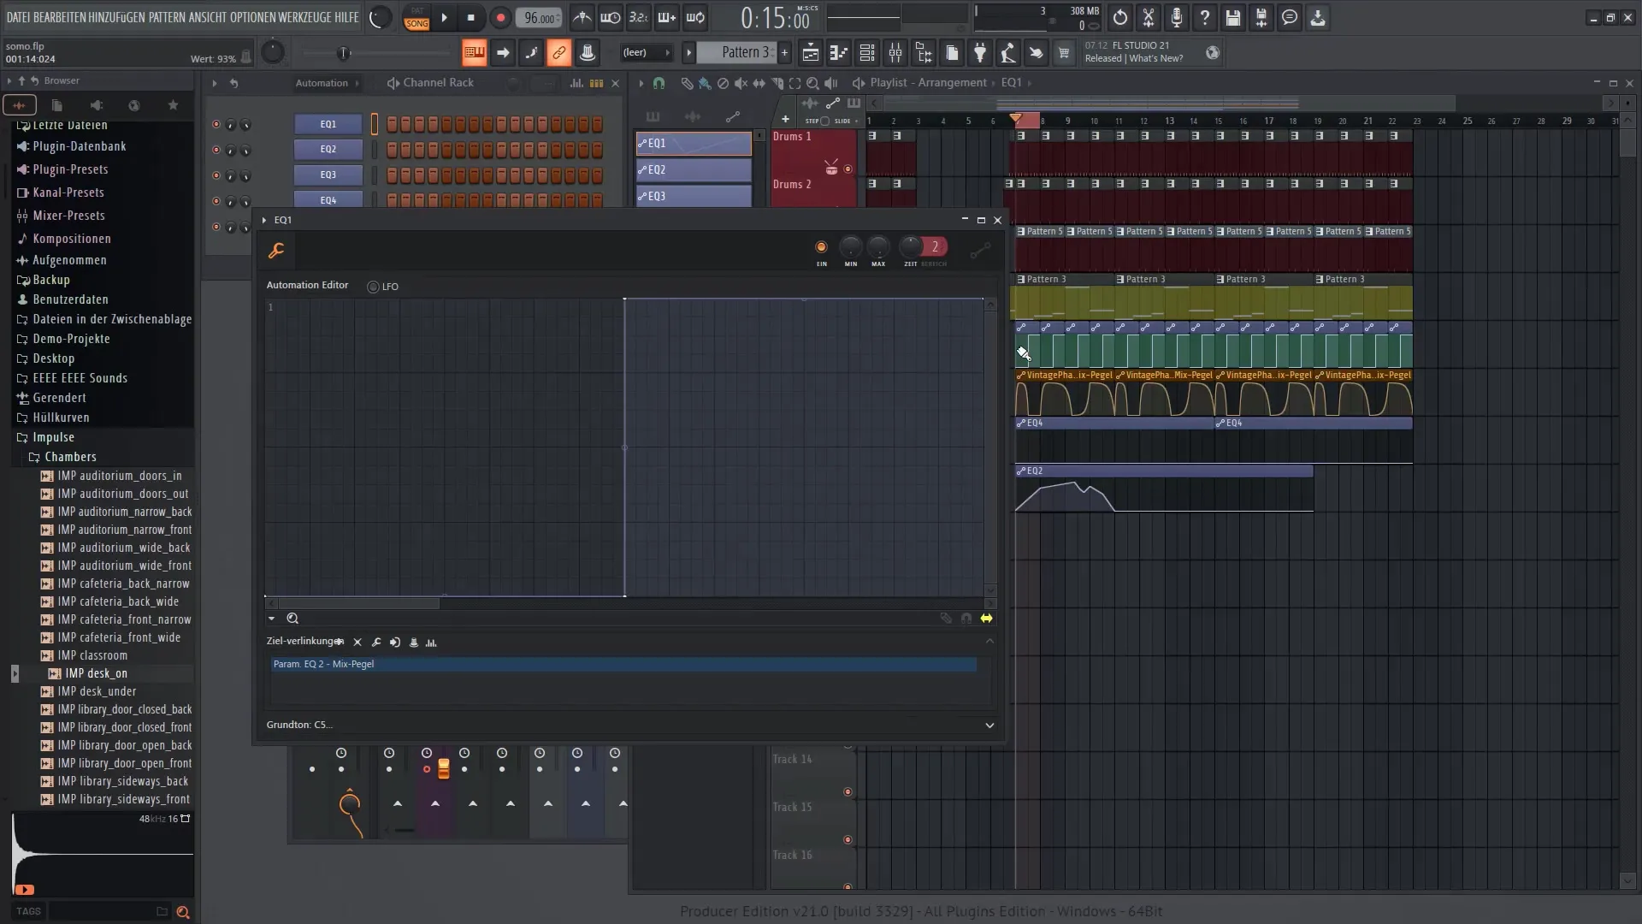Select EQ2 clip in playlist picker
Screen dimensions: 1642x924
(694, 170)
